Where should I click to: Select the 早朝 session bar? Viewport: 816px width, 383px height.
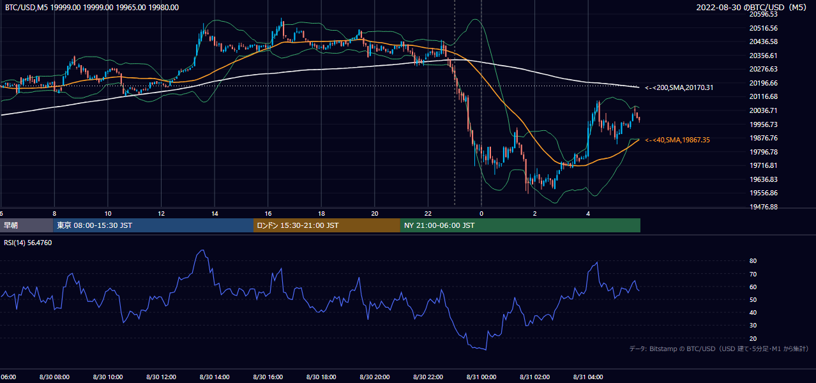pos(26,225)
